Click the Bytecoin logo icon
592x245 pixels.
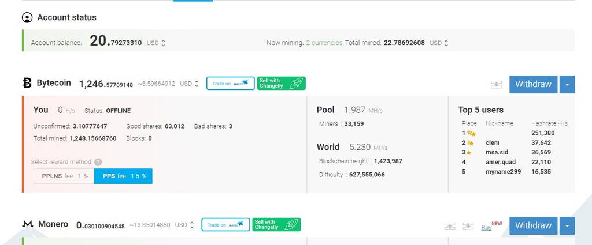coord(27,83)
